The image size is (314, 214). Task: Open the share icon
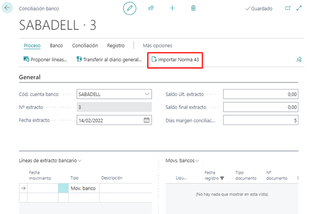point(151,8)
